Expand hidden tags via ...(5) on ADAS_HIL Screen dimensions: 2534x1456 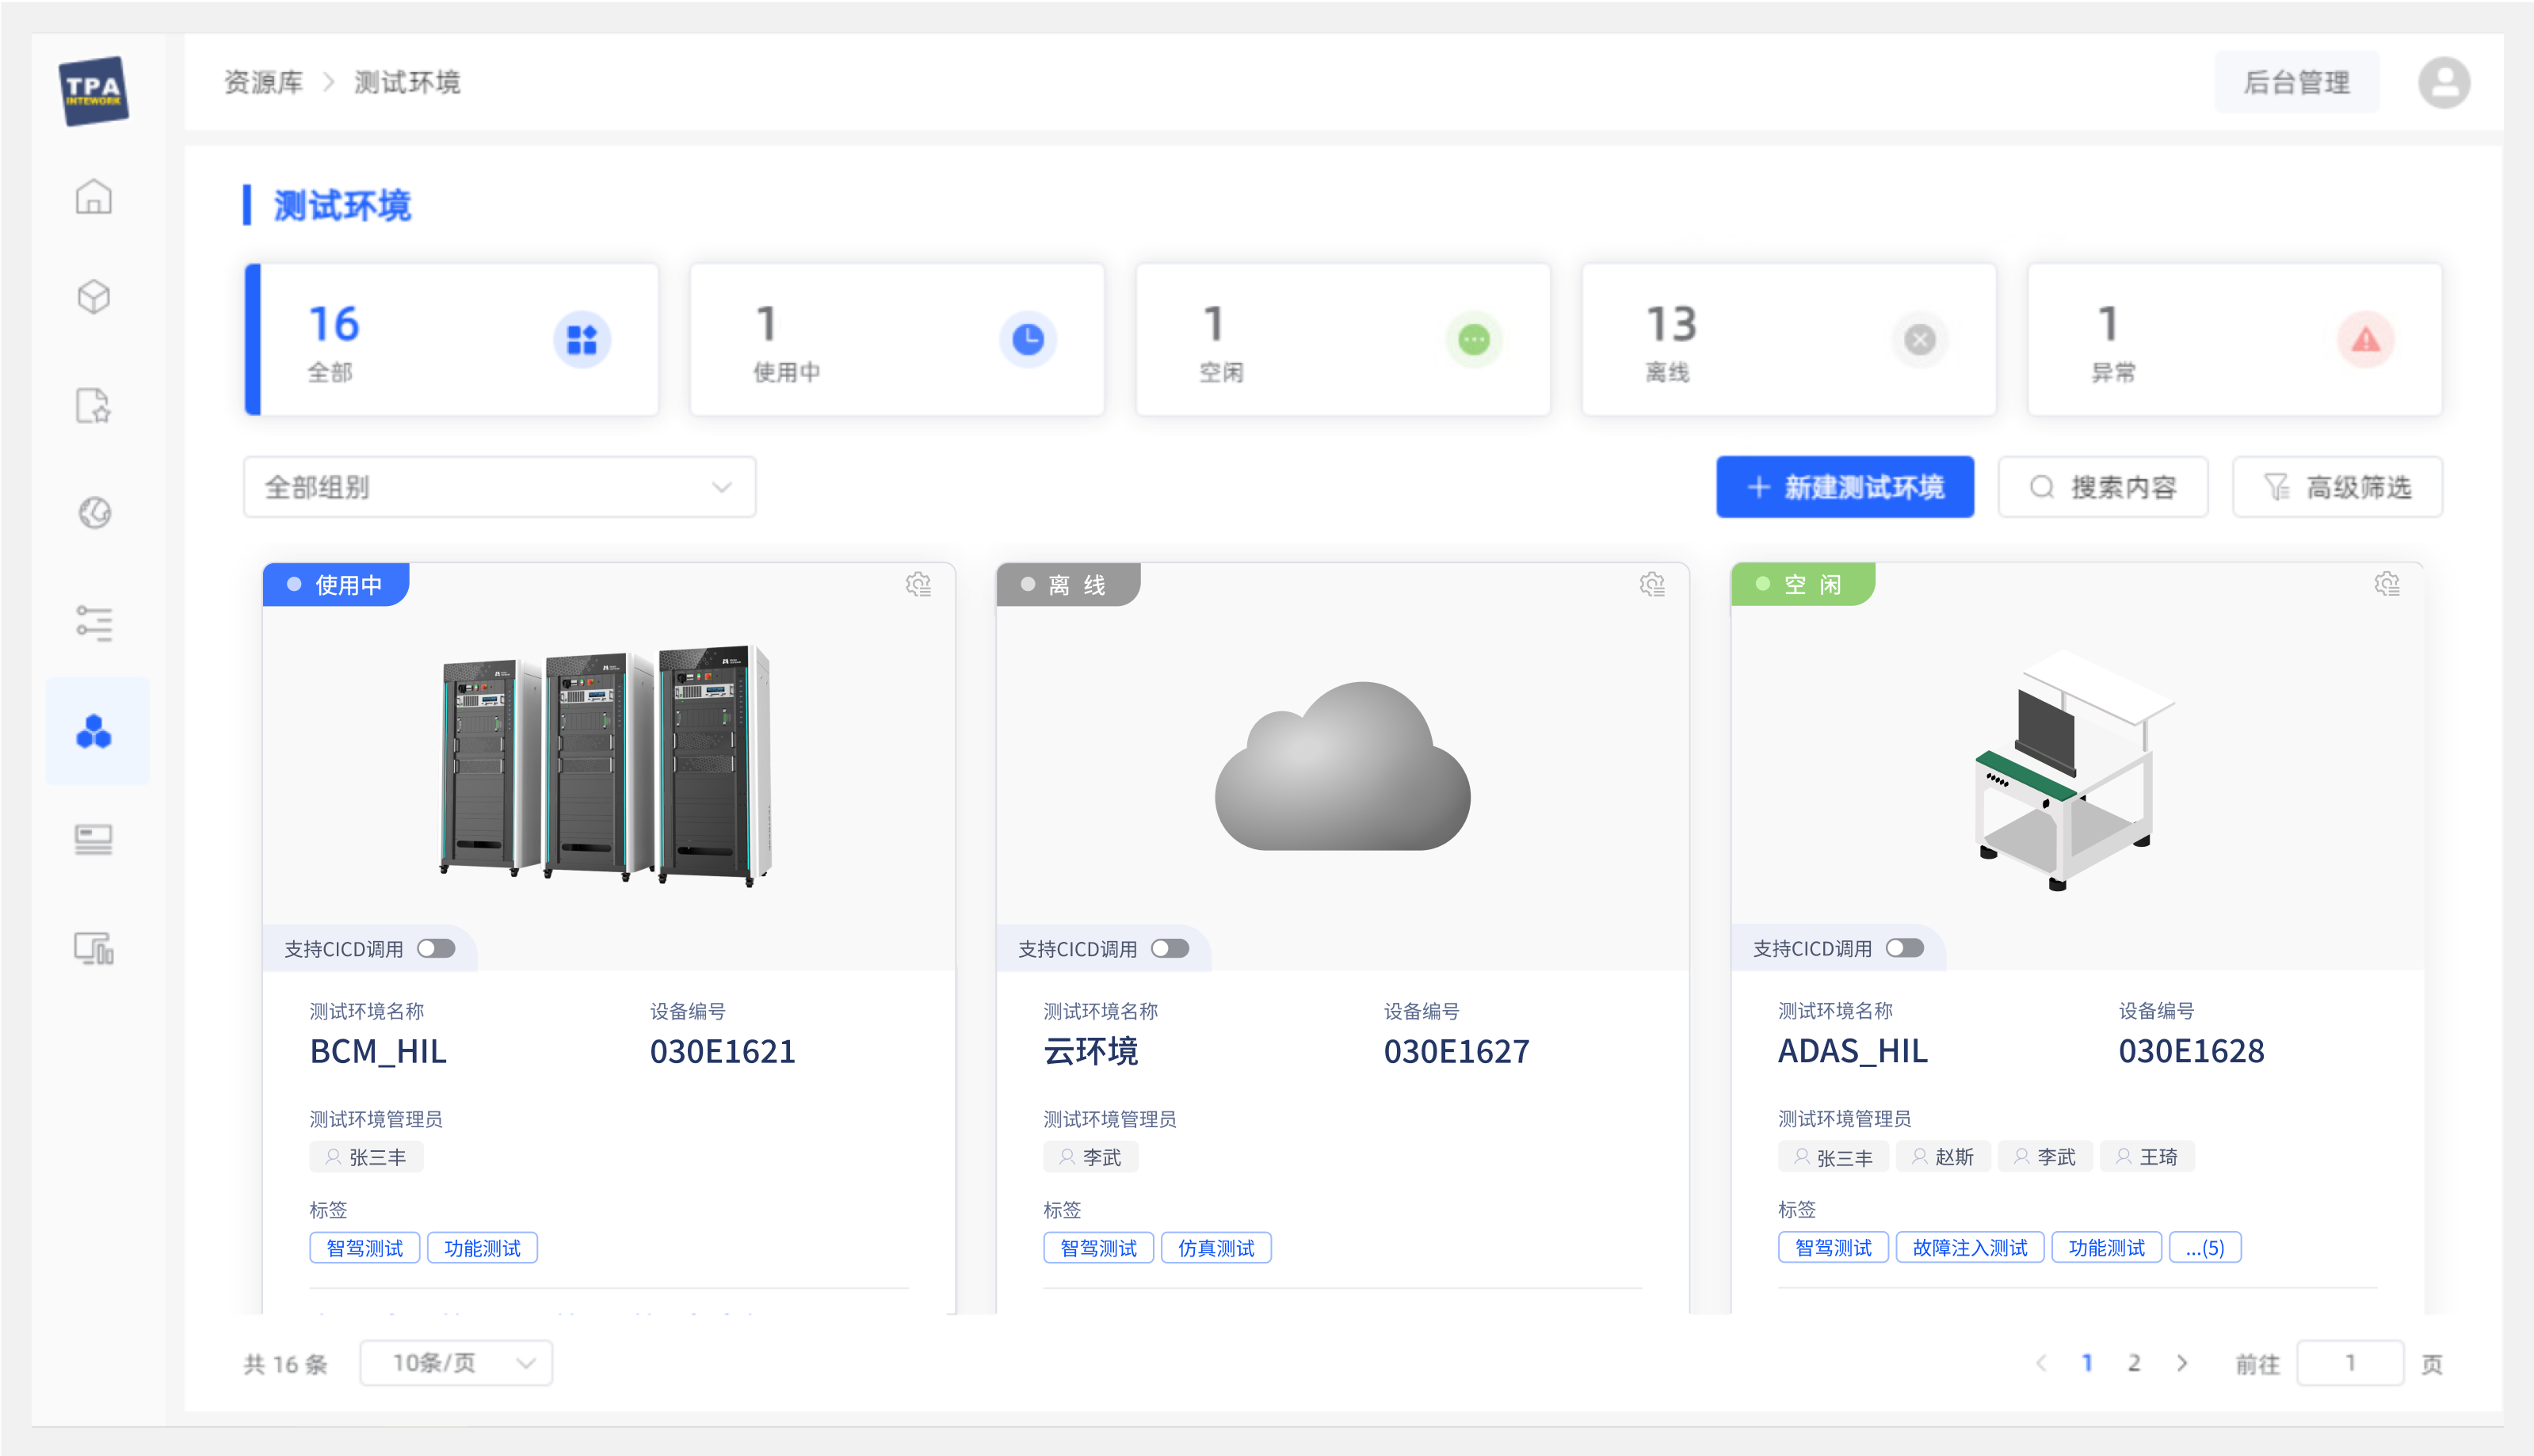click(x=2205, y=1247)
